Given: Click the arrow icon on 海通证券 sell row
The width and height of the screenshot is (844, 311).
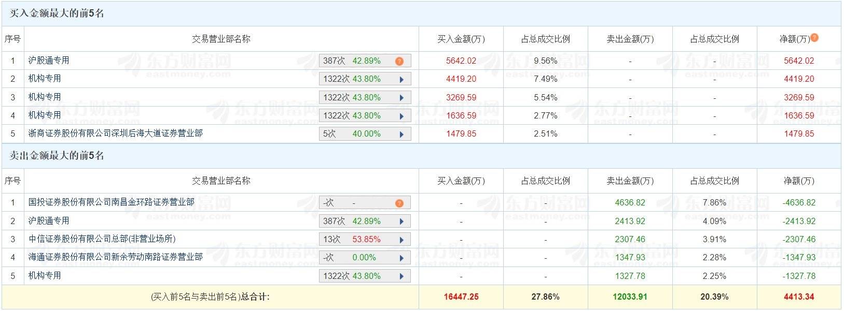Looking at the screenshot, I should [x=402, y=257].
